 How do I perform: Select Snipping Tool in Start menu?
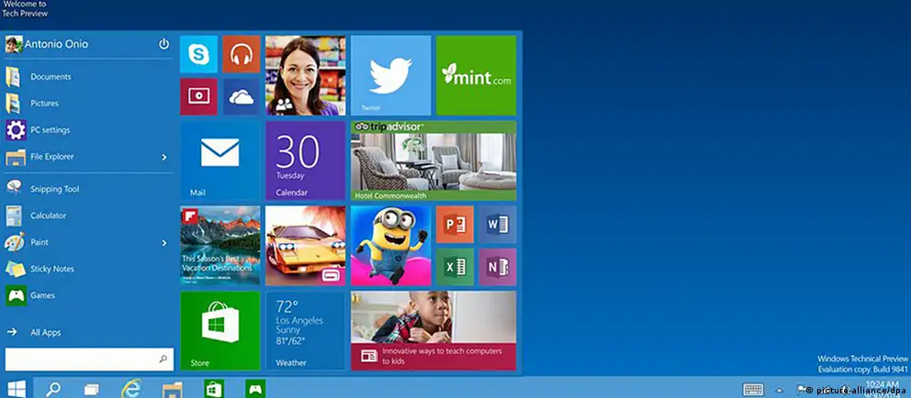(55, 189)
